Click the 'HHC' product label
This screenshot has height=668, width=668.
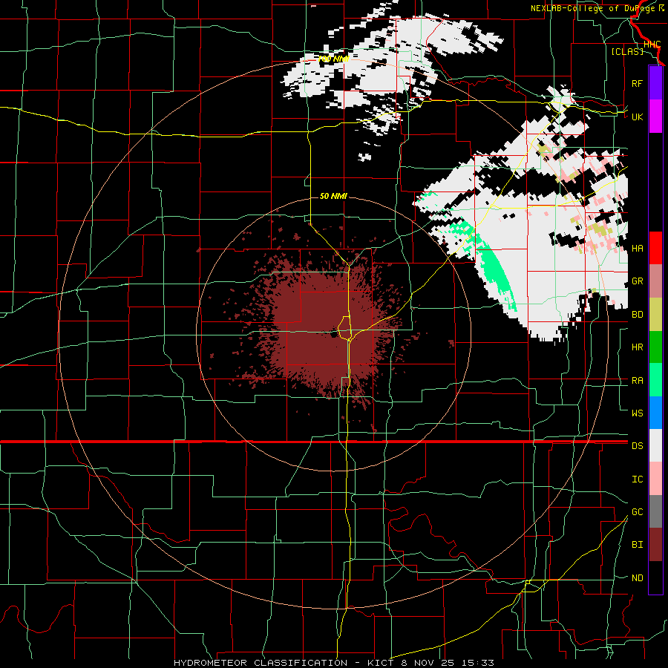(x=652, y=45)
